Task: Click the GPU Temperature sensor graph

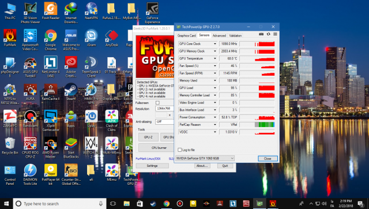Action: pos(257,58)
